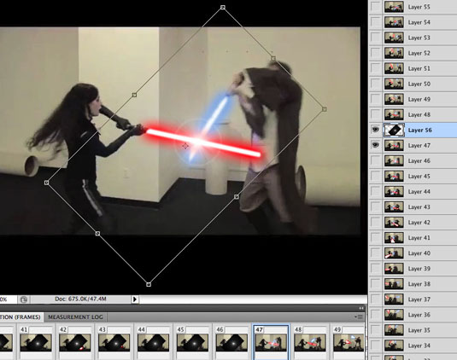Image resolution: width=457 pixels, height=360 pixels.
Task: Hide Layer 56 using its eye icon
Action: [x=375, y=130]
